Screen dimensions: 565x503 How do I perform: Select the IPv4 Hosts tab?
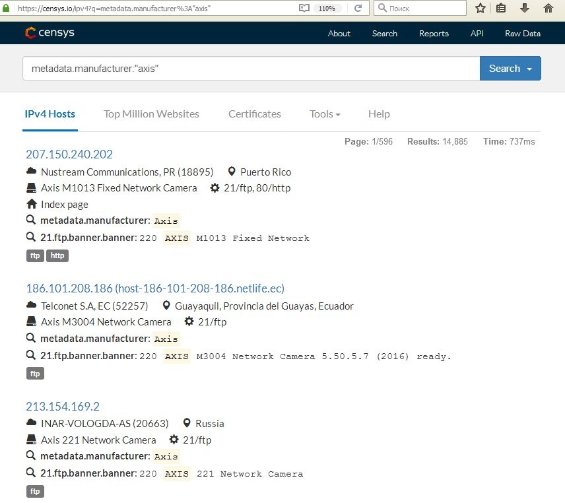coord(50,114)
